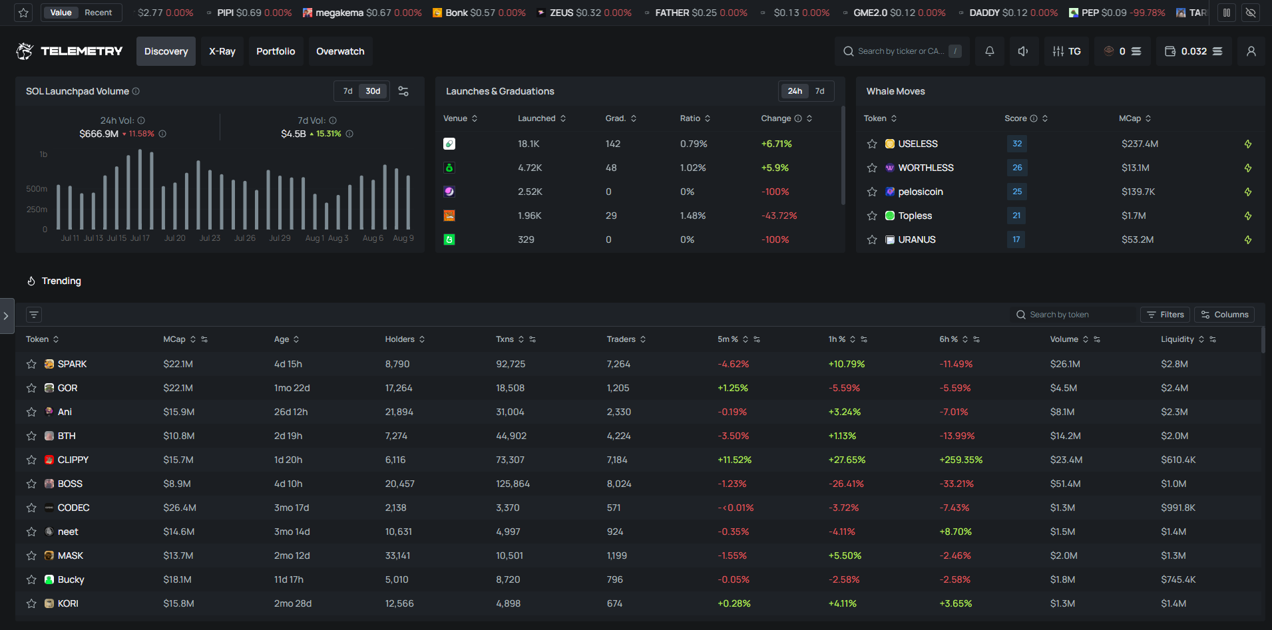The width and height of the screenshot is (1272, 630).
Task: Click the hide eye-slash icon in ticker bar
Action: [1251, 13]
